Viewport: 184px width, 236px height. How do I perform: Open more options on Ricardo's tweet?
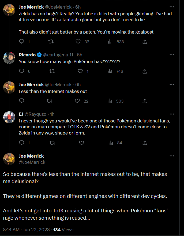pos(172,55)
